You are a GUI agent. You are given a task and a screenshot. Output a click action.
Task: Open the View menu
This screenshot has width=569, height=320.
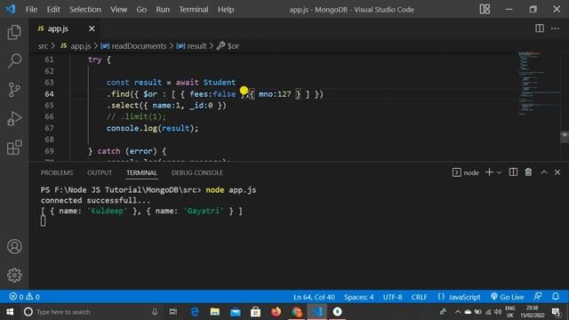click(x=118, y=10)
